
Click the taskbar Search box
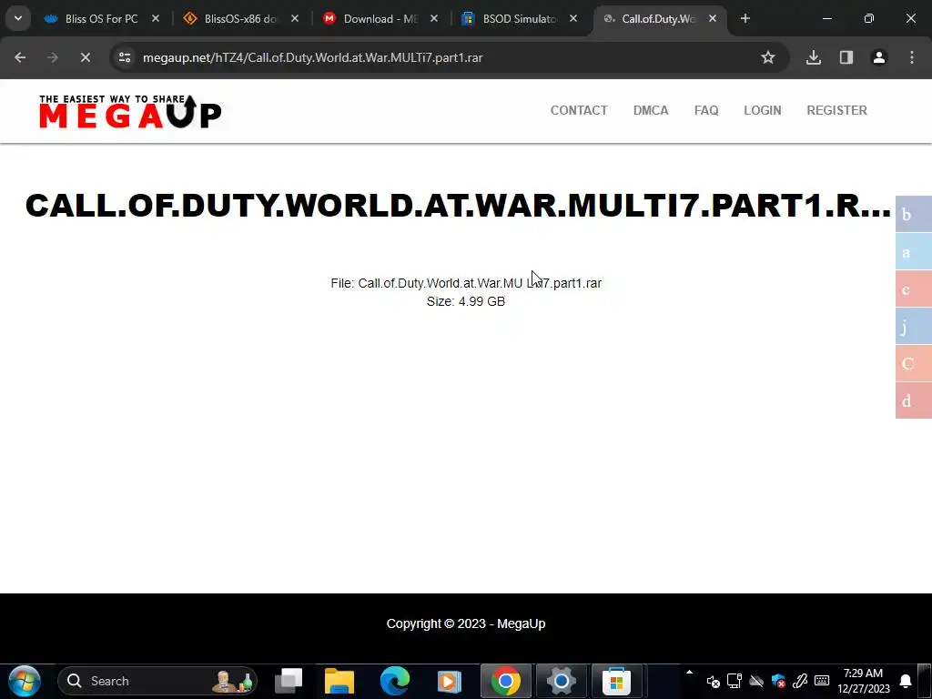tap(157, 681)
